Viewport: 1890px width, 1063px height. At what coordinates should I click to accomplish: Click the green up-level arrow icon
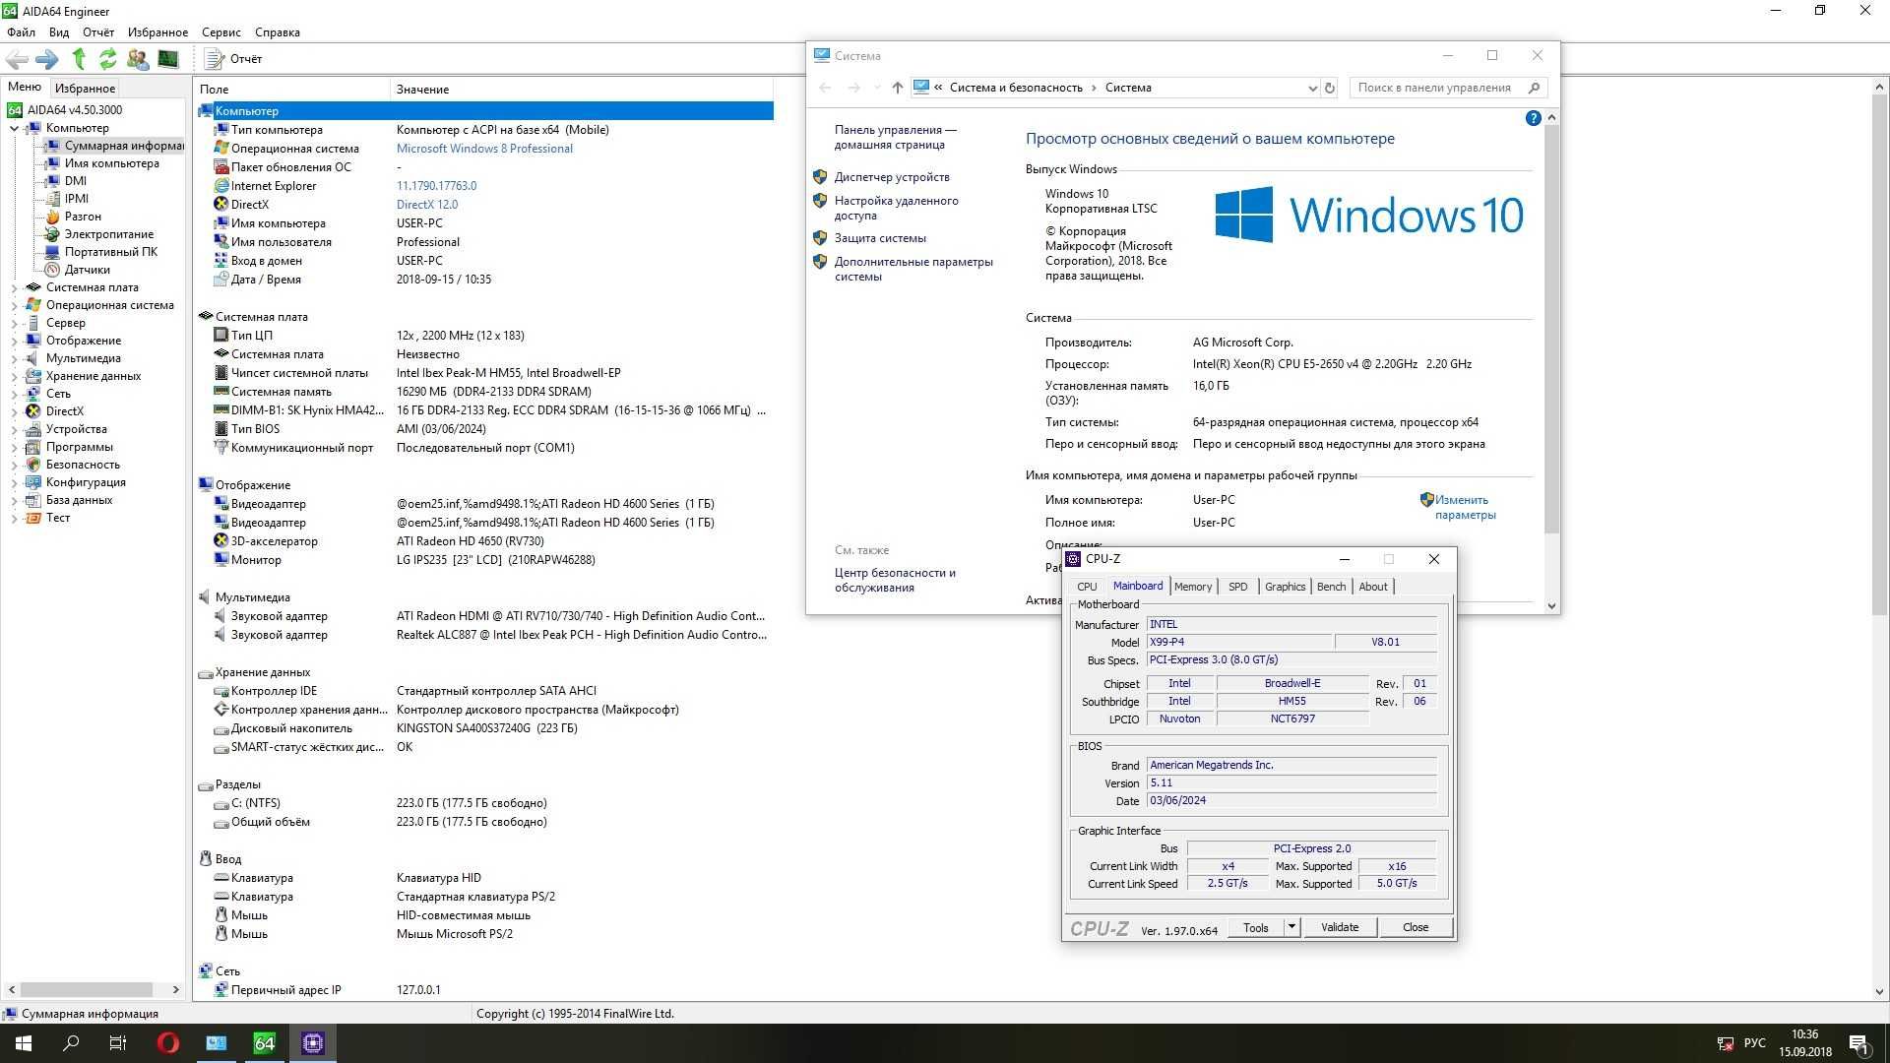pyautogui.click(x=79, y=59)
